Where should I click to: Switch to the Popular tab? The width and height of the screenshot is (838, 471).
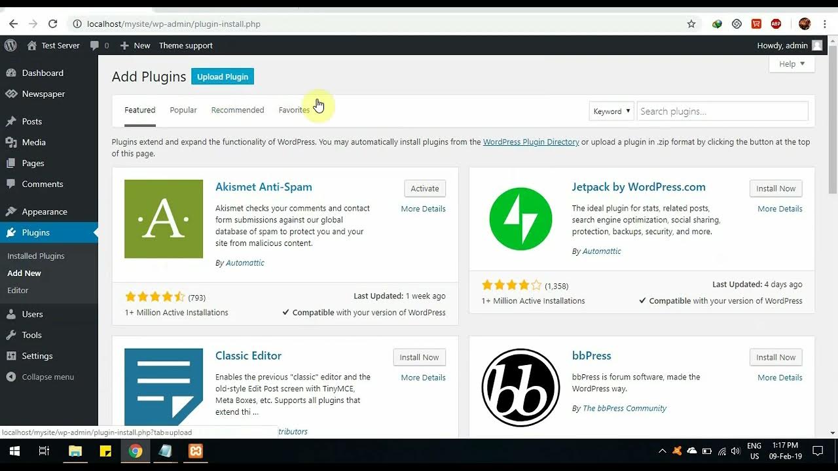[183, 110]
